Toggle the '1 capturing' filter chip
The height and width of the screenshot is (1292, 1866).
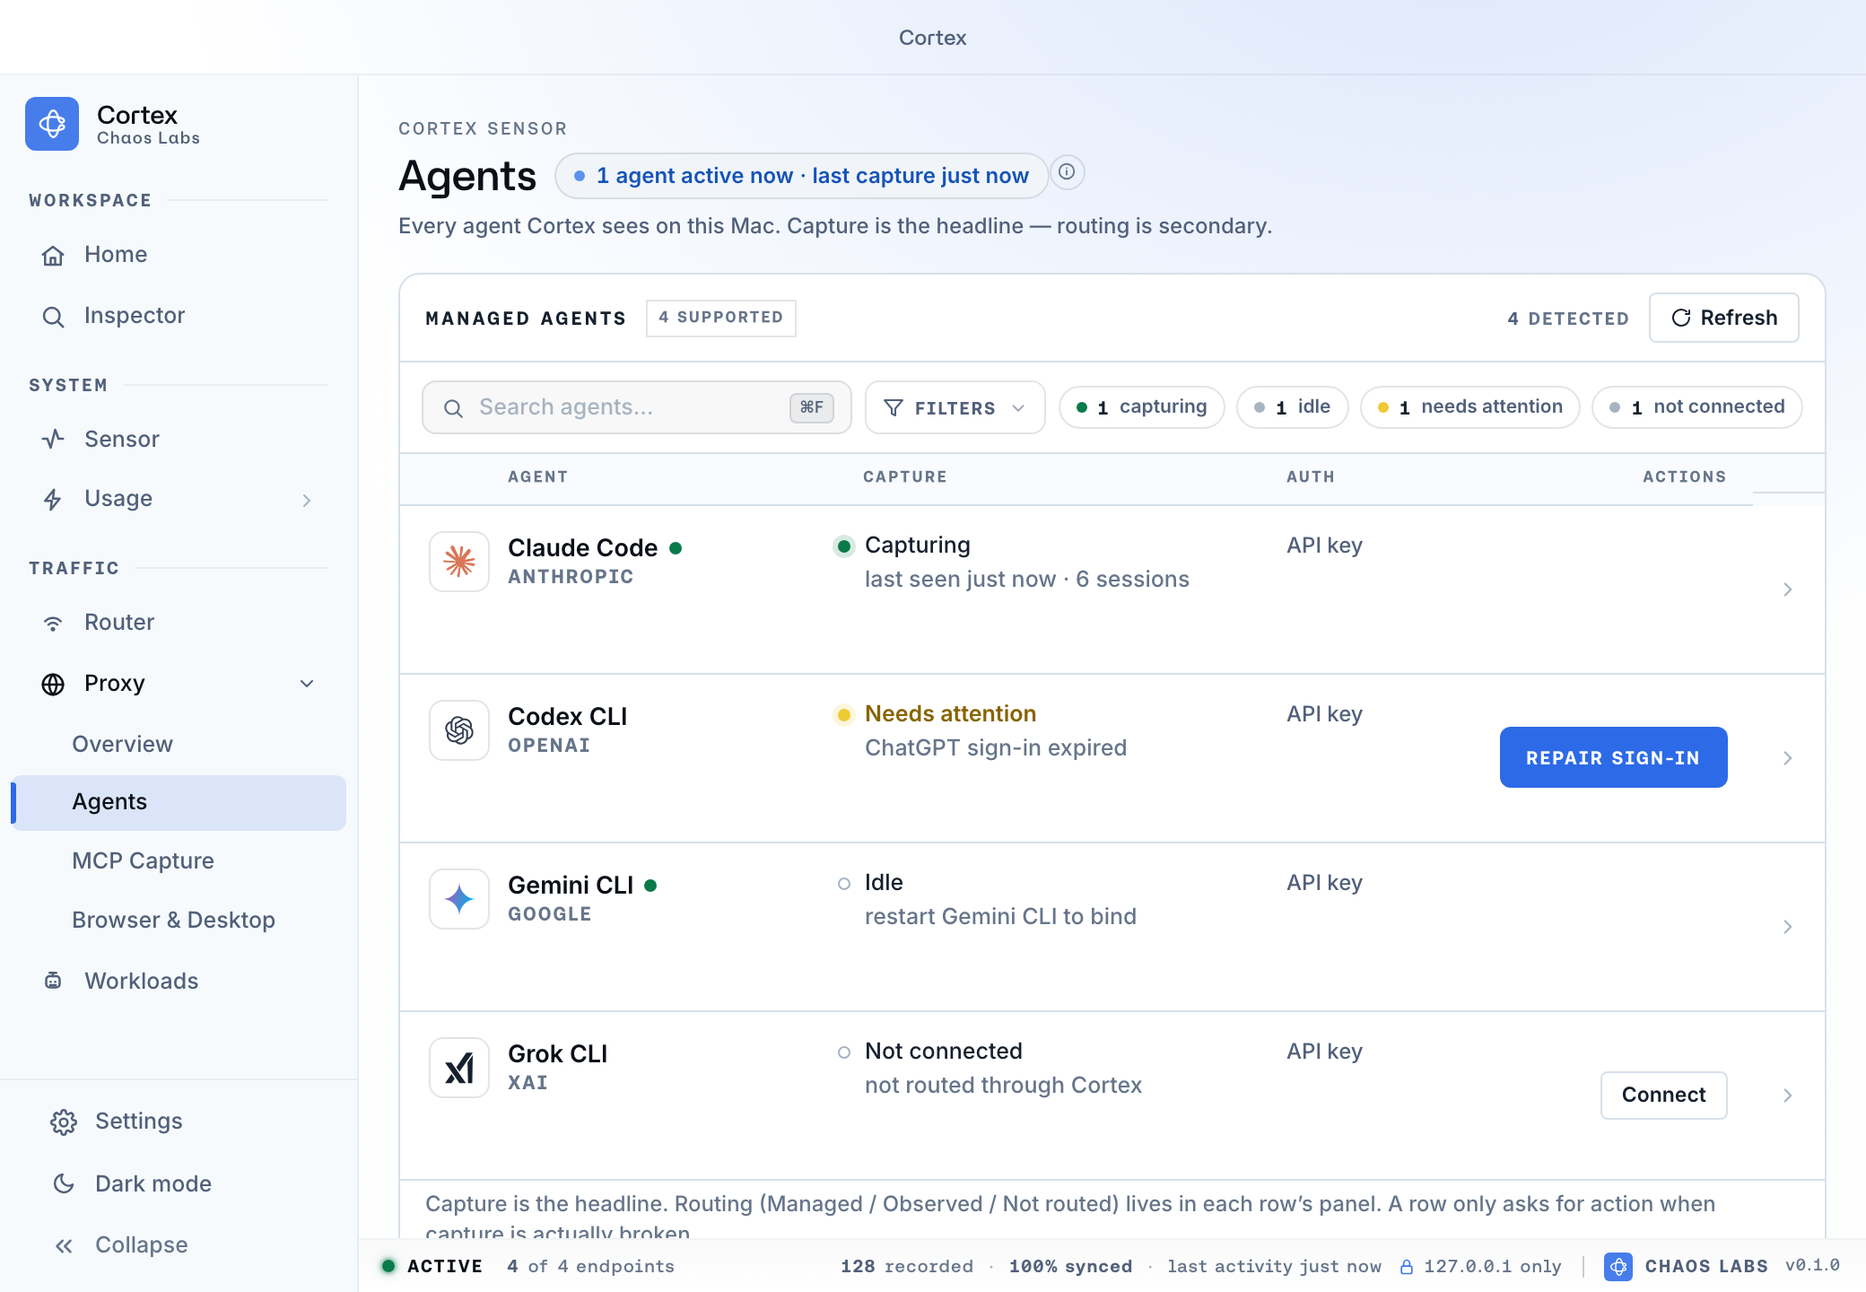pyautogui.click(x=1142, y=407)
